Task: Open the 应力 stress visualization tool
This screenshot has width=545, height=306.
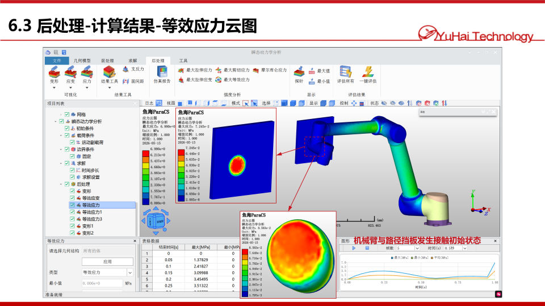Action: click(87, 75)
